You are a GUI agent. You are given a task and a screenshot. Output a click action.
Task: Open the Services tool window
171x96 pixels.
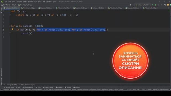76,87
